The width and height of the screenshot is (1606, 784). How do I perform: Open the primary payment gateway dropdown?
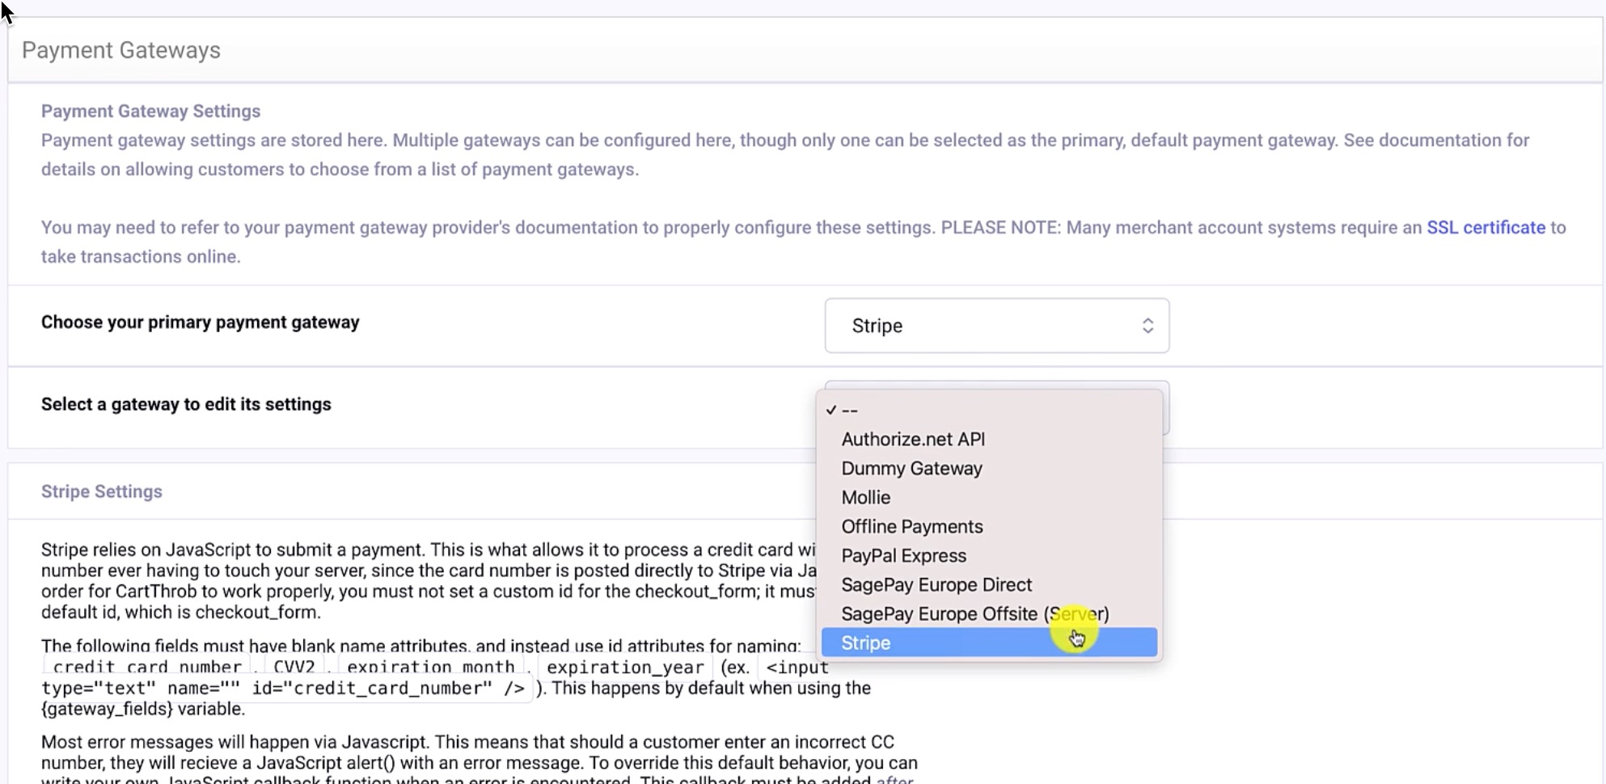pos(996,326)
